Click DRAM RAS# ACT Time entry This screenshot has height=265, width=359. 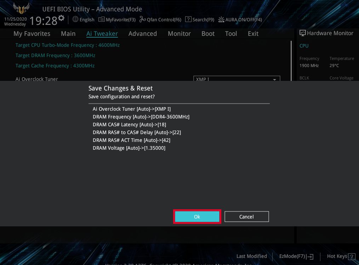pyautogui.click(x=131, y=140)
